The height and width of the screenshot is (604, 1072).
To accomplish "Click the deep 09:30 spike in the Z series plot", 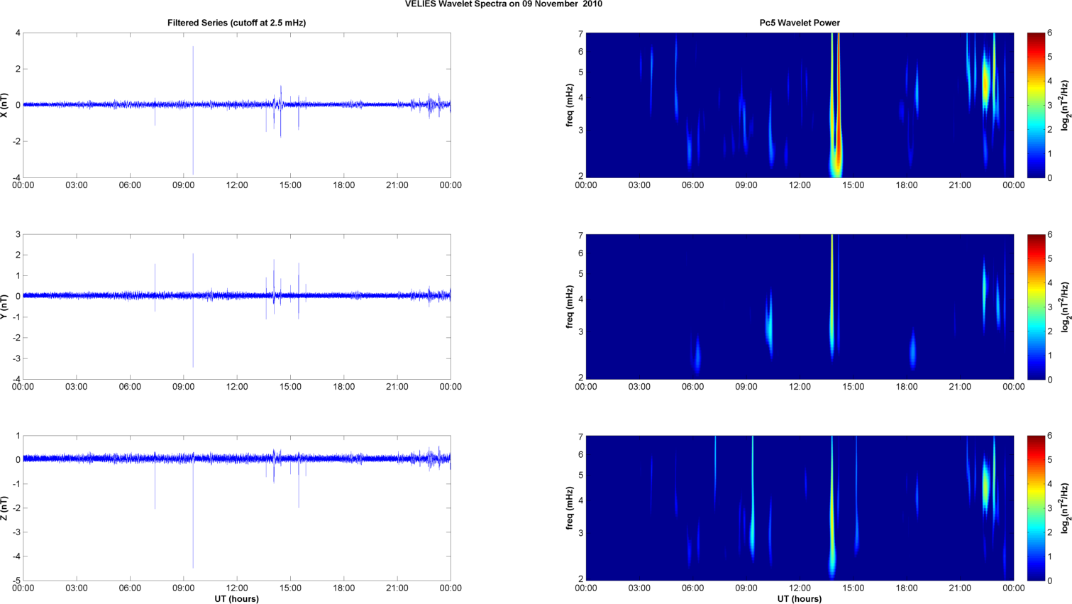I will (193, 511).
